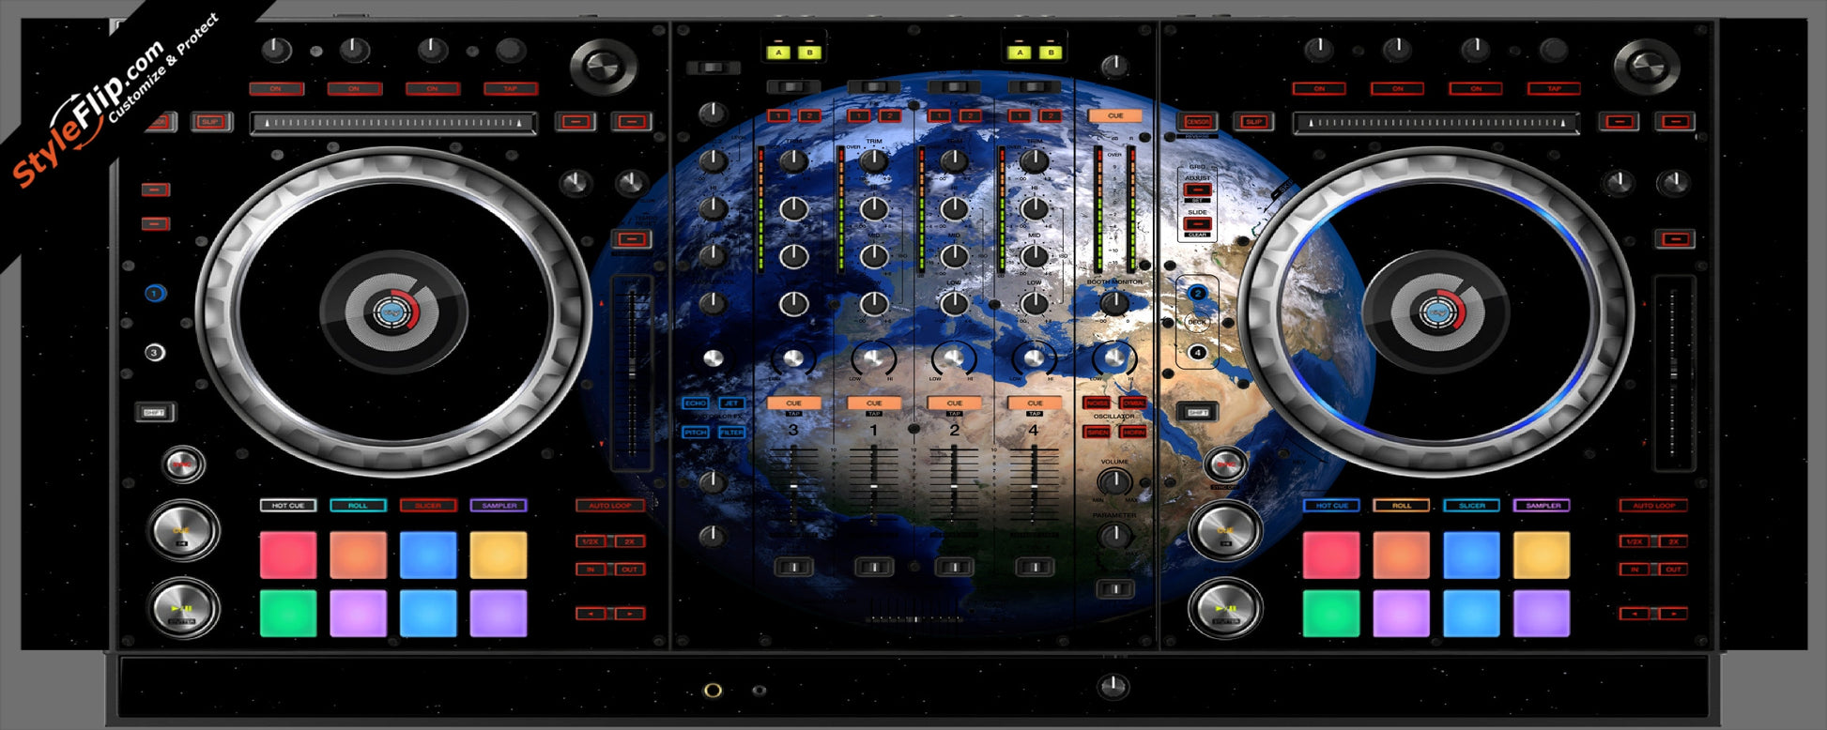Tap the left deck orange performance pad
Screen dimensions: 1827x730
[358, 555]
